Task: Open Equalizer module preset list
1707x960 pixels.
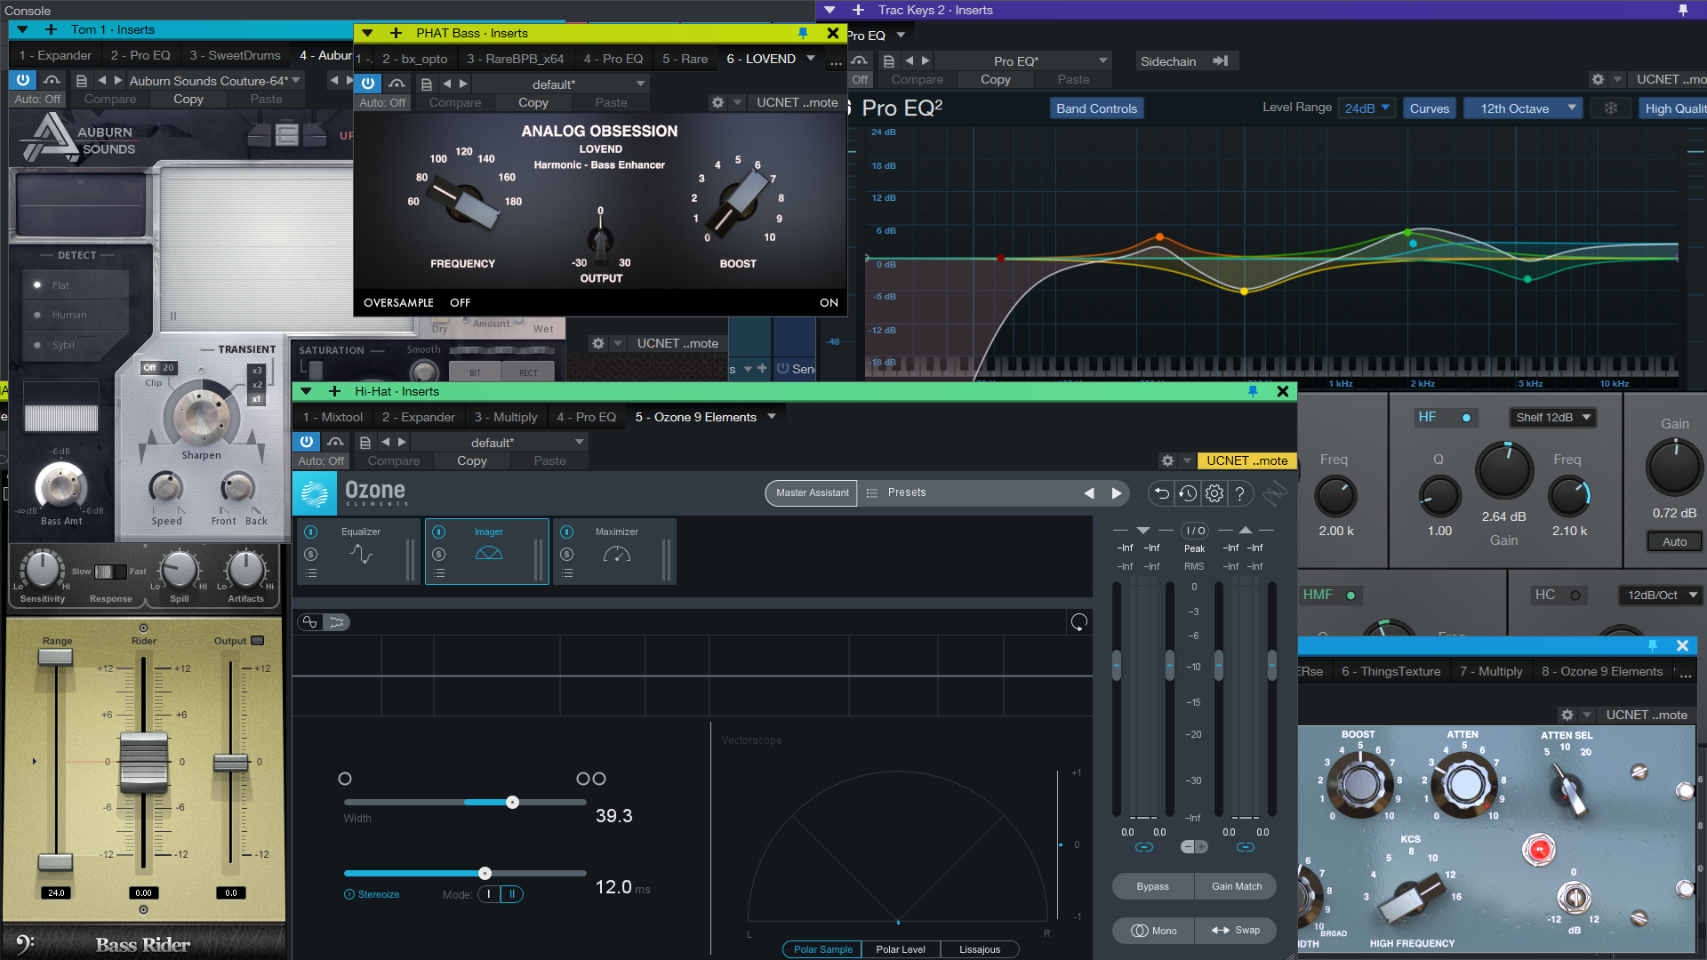Action: [x=310, y=573]
